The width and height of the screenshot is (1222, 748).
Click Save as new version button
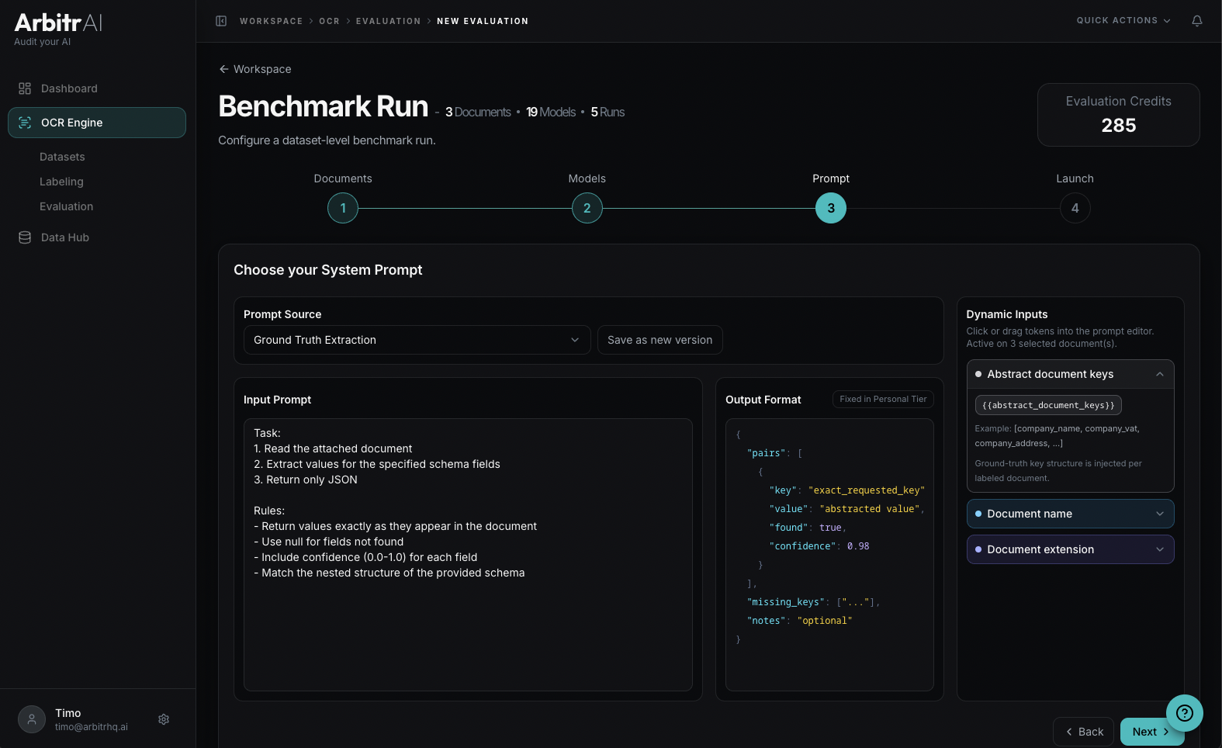click(659, 340)
